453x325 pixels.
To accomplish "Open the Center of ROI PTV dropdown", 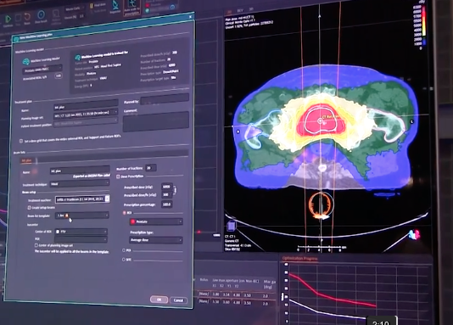I will pyautogui.click(x=81, y=232).
